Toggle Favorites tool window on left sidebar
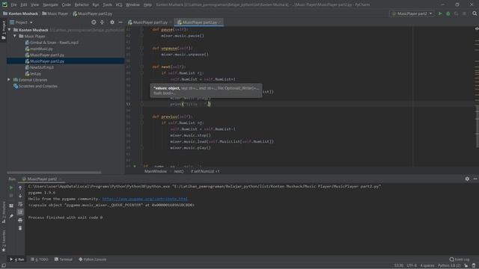The width and height of the screenshot is (479, 269). 3,241
